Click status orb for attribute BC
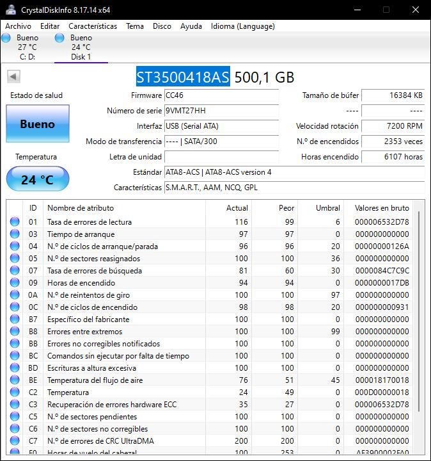 pos(15,356)
